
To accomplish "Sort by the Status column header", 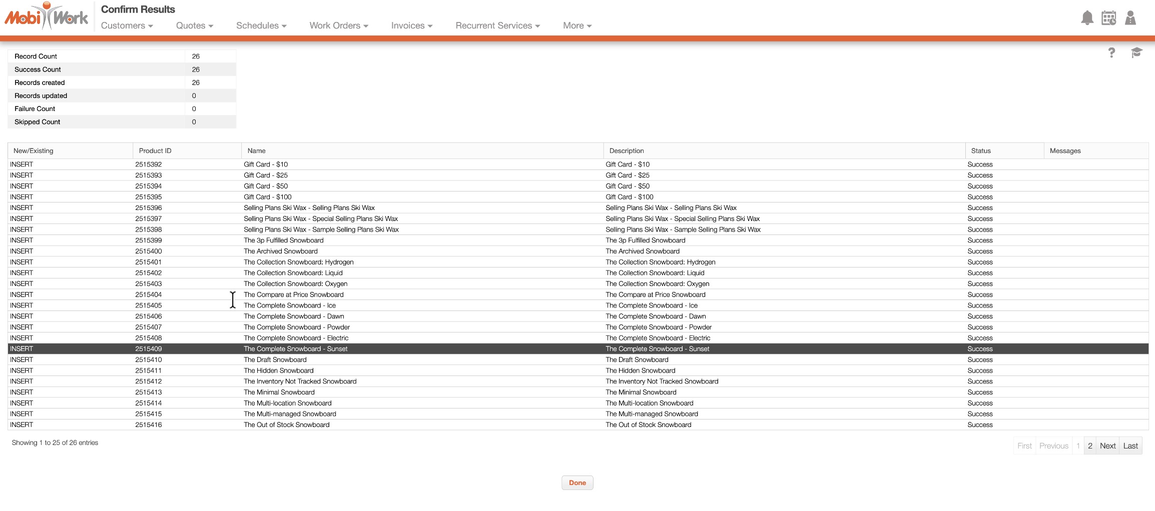I will tap(980, 150).
